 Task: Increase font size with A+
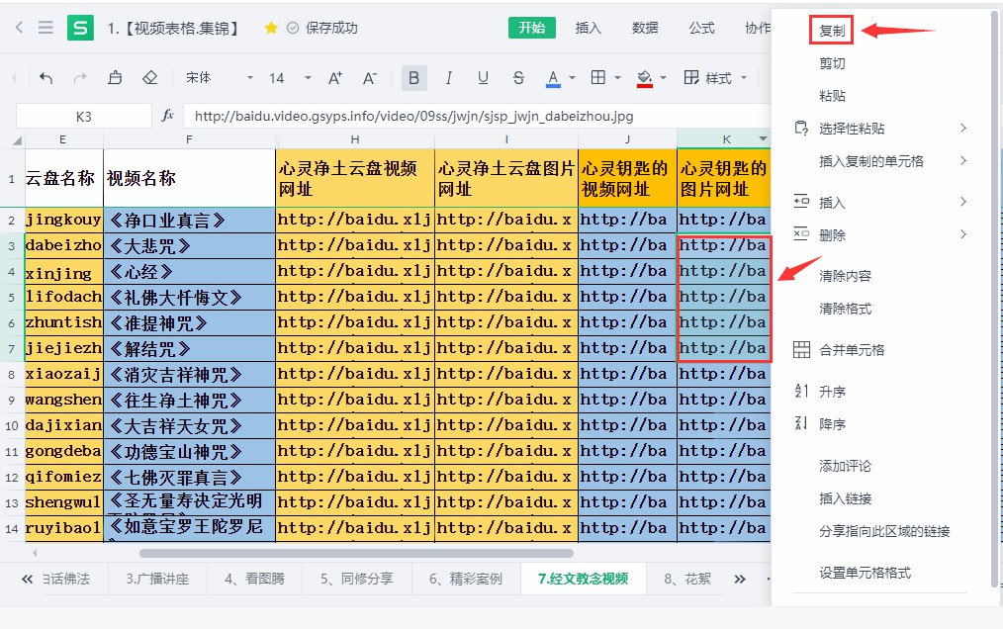(335, 78)
